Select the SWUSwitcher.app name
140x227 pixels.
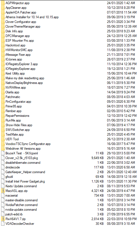[17, 130]
